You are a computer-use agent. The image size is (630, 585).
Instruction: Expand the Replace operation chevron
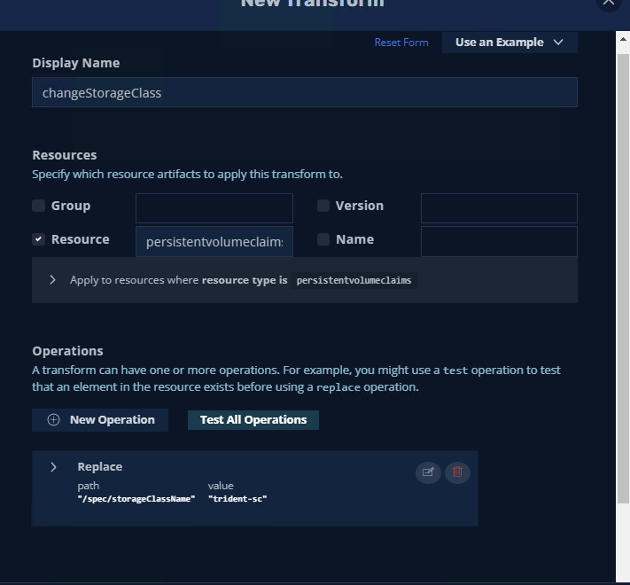coord(53,467)
